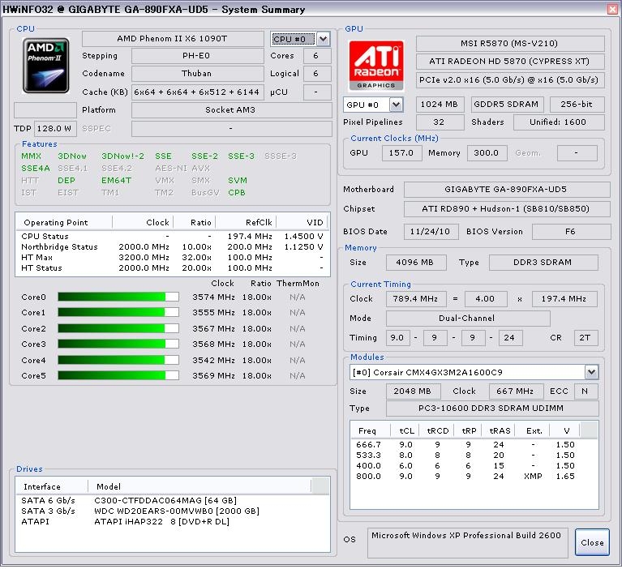Select the WDC WD20EARS drive entry
This screenshot has height=569, width=622.
[176, 511]
